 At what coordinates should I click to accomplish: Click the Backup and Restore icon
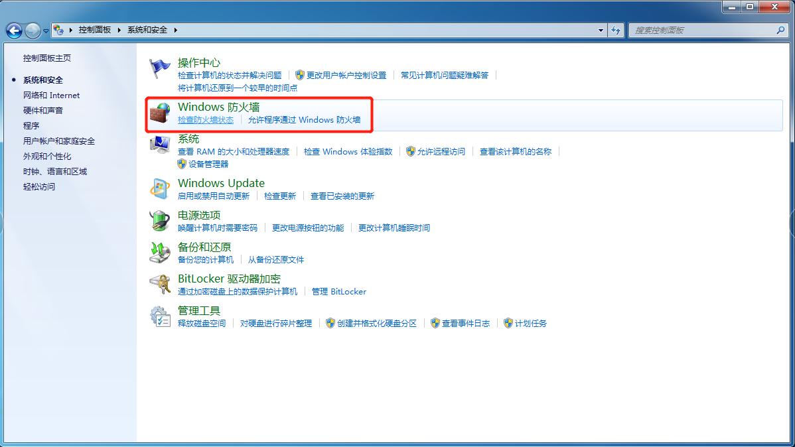[159, 252]
